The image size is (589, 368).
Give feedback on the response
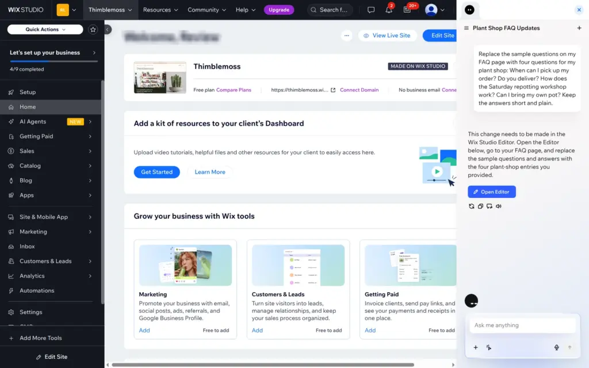click(489, 206)
